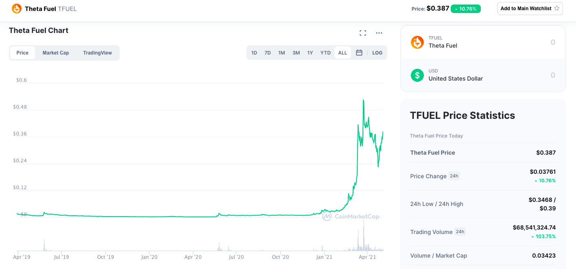The image size is (576, 269).
Task: Select the 7D time range
Action: (268, 52)
